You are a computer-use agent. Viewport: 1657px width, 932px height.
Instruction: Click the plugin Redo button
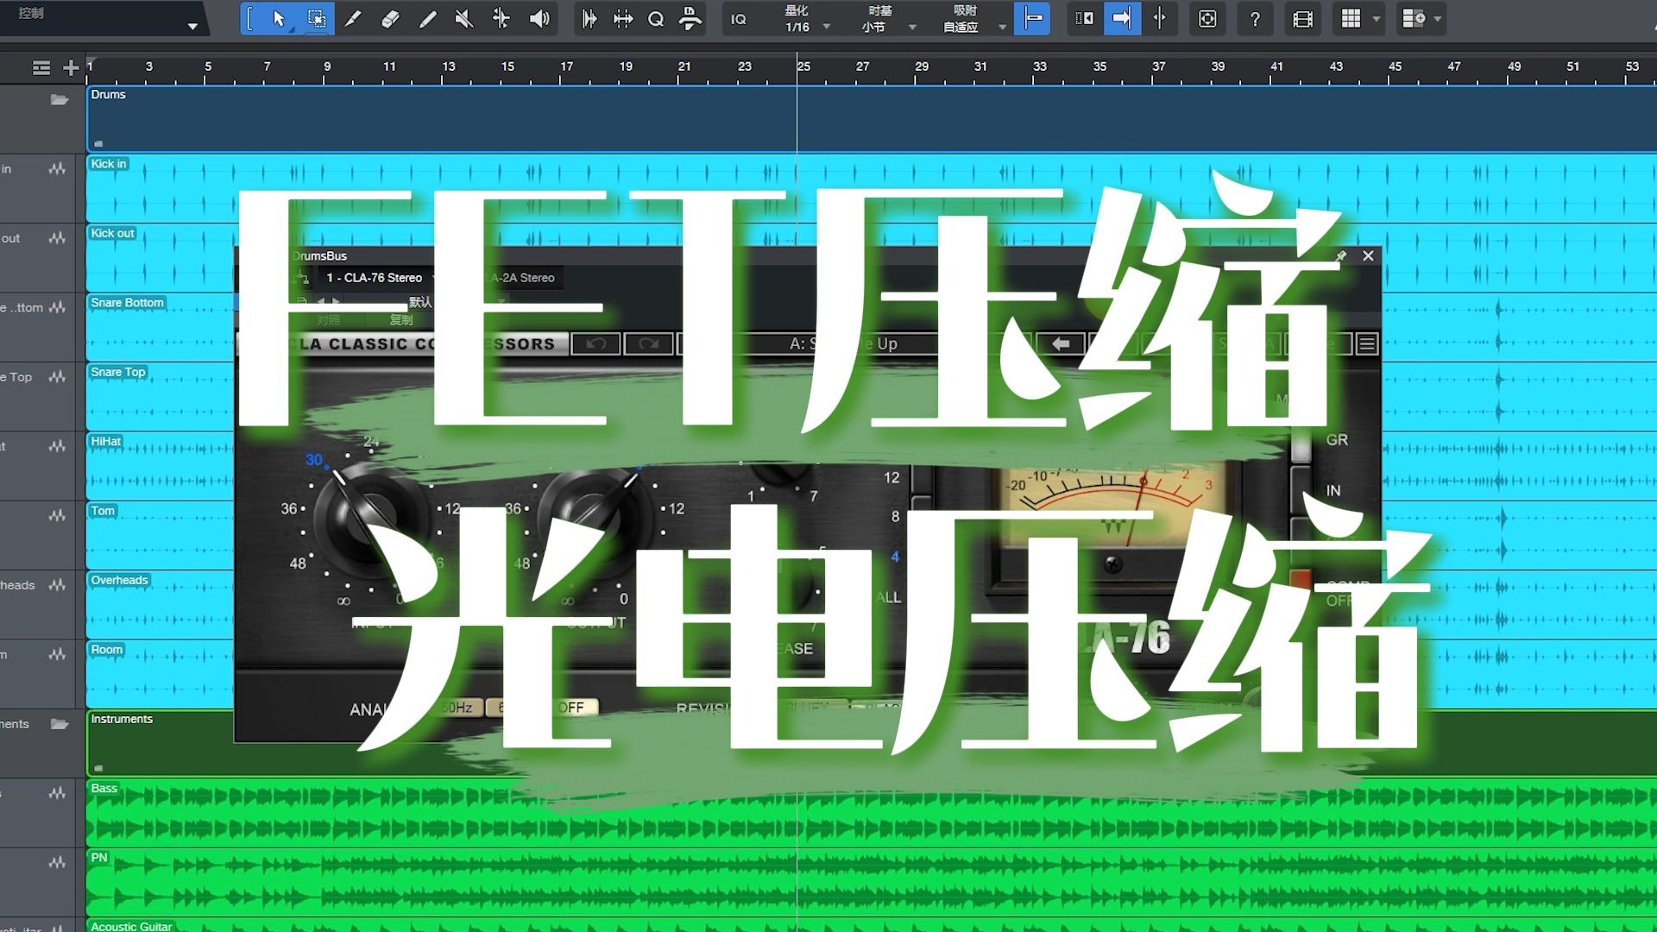click(x=648, y=344)
